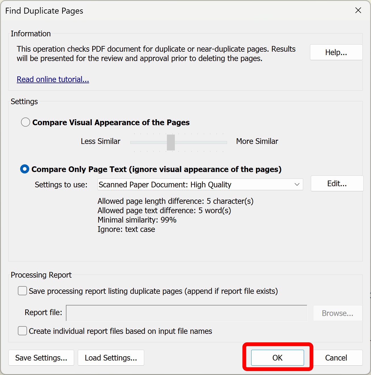Click Load Settings button
The height and width of the screenshot is (375, 371).
click(x=111, y=358)
